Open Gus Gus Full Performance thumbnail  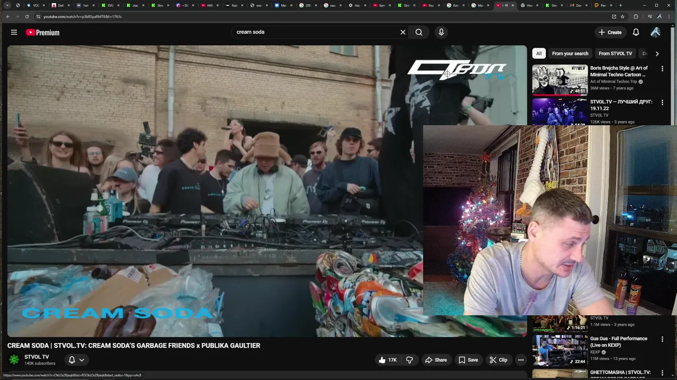560,350
